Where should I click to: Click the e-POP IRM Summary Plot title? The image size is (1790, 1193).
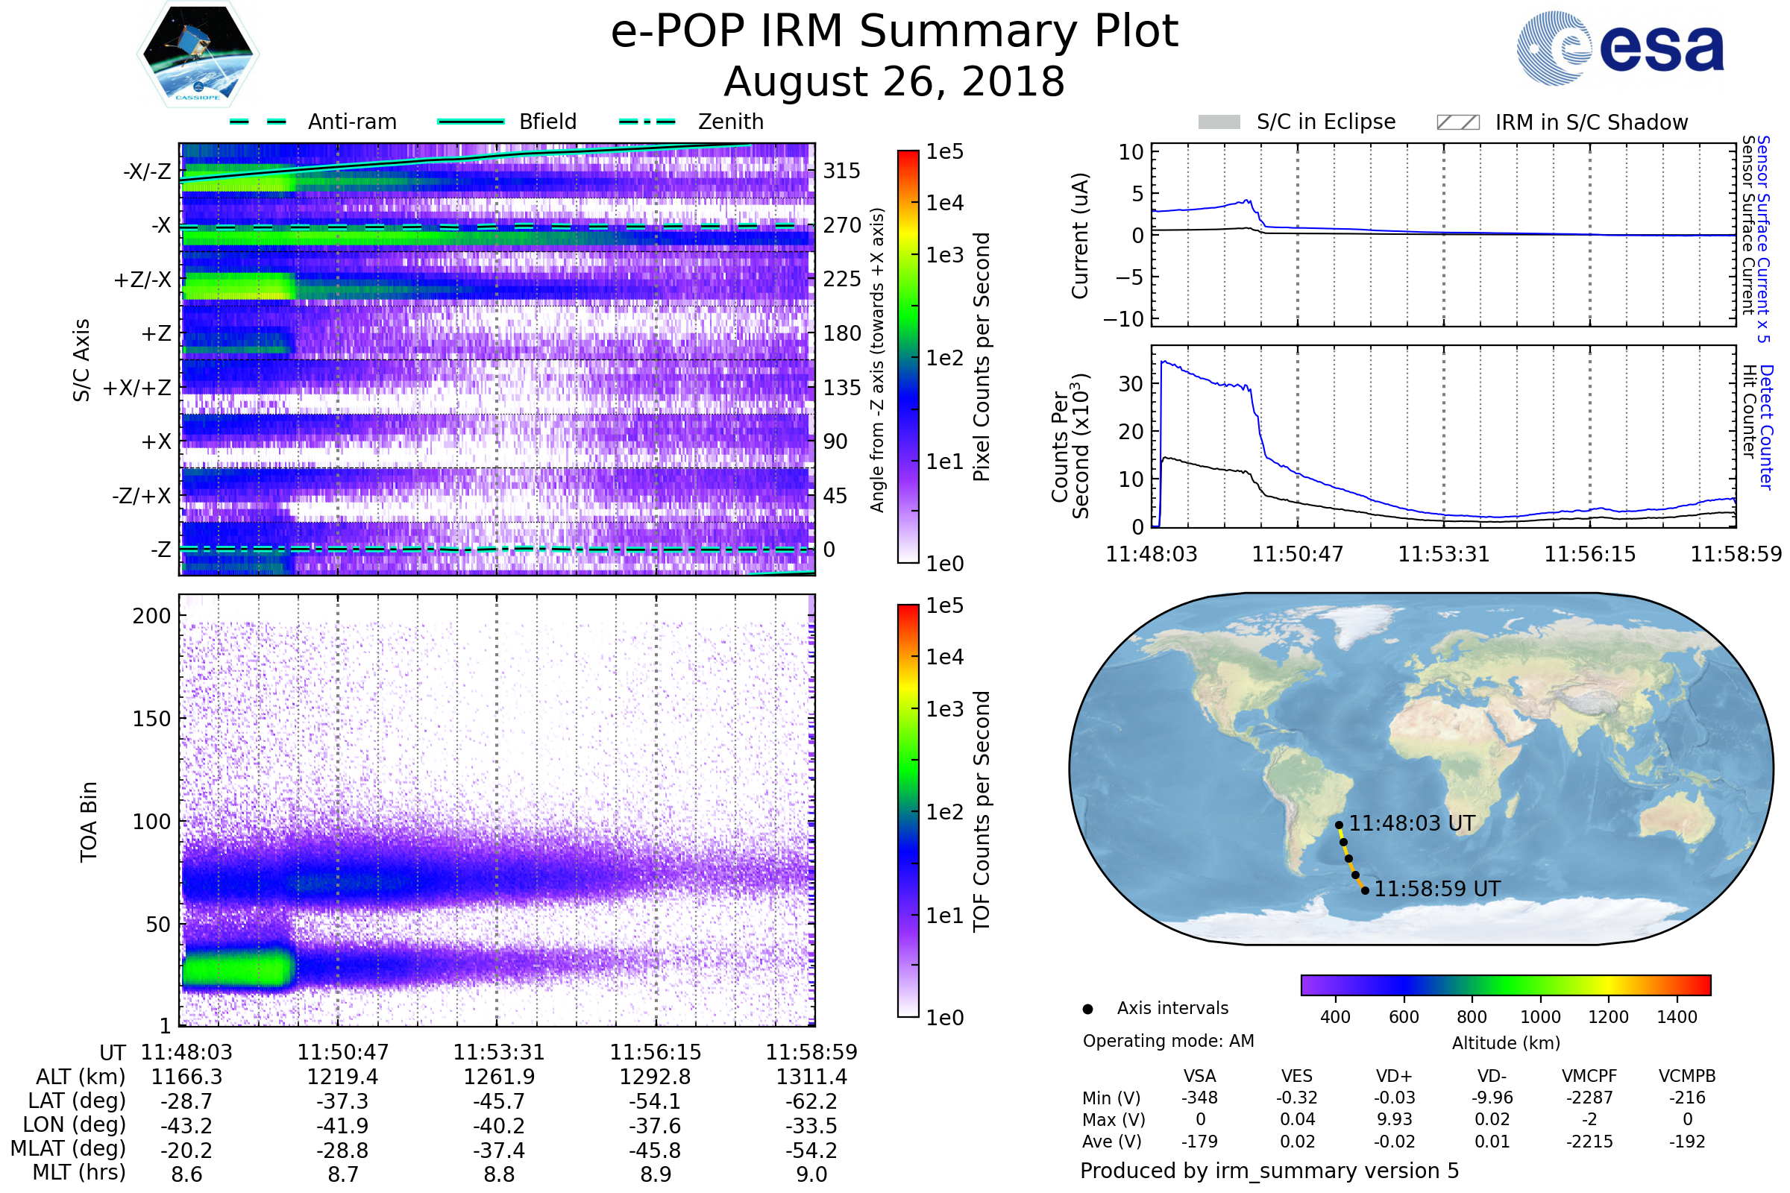pyautogui.click(x=894, y=32)
